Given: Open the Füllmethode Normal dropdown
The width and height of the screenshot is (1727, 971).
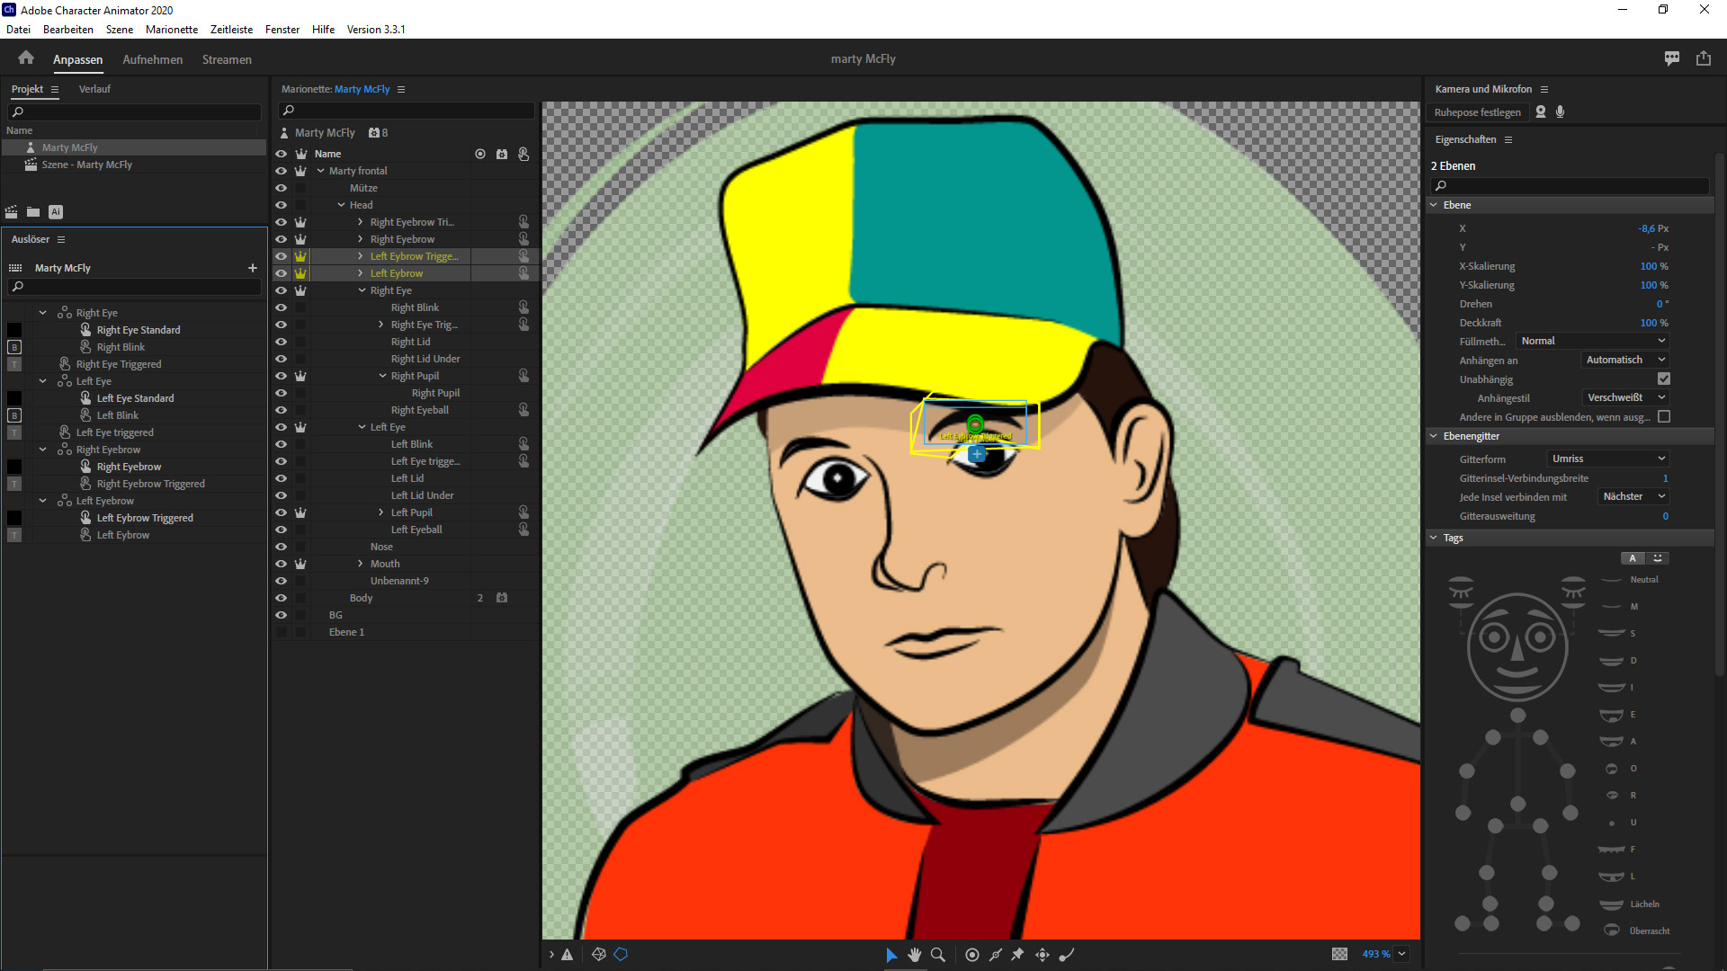Looking at the screenshot, I should (1592, 342).
